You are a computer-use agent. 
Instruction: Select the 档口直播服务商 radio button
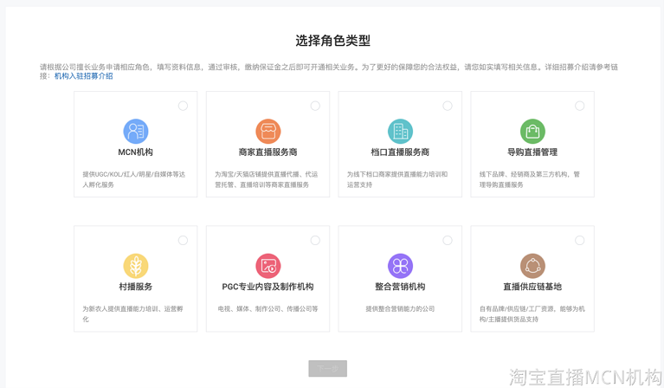[x=448, y=106]
